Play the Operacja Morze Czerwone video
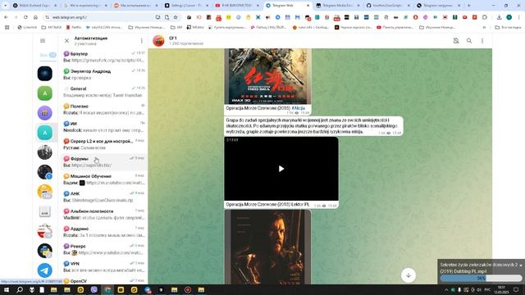 click(x=281, y=169)
